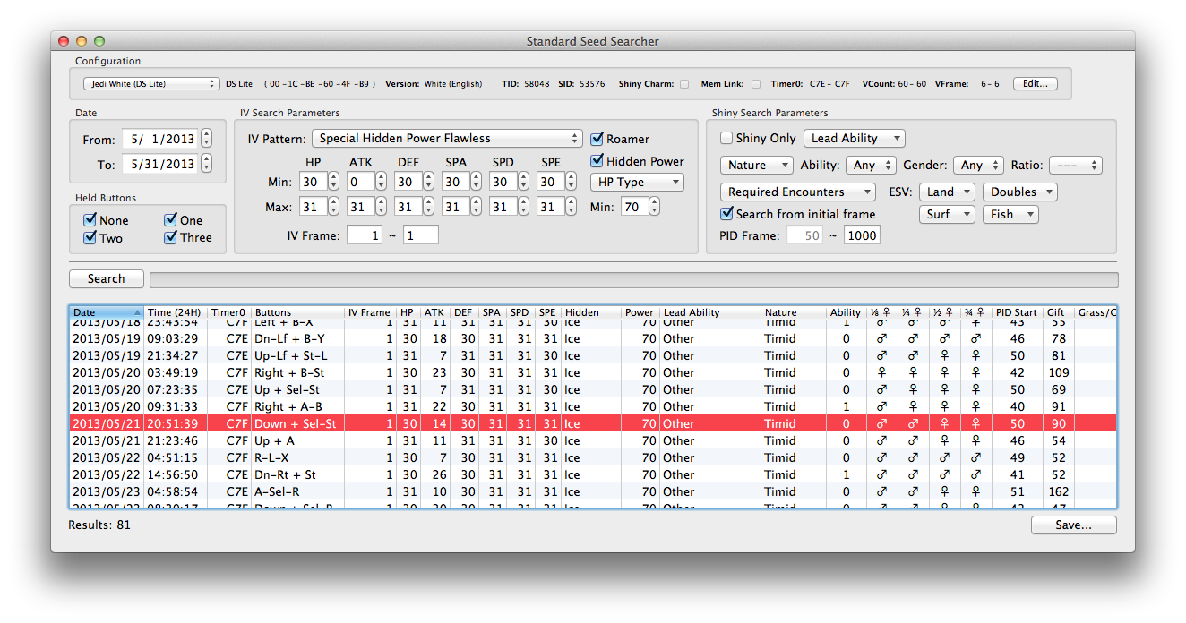This screenshot has height=623, width=1186.
Task: Open the Nature dropdown
Action: pos(757,166)
